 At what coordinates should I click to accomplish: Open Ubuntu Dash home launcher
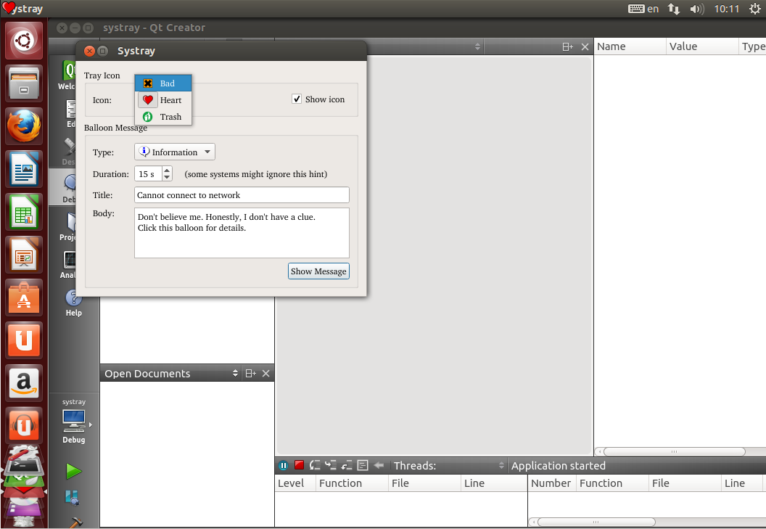(24, 41)
